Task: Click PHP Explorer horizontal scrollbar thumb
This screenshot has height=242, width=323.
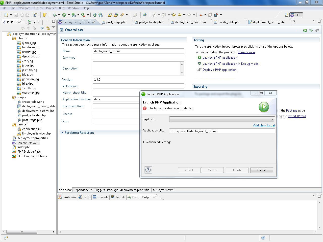Action: [22, 232]
